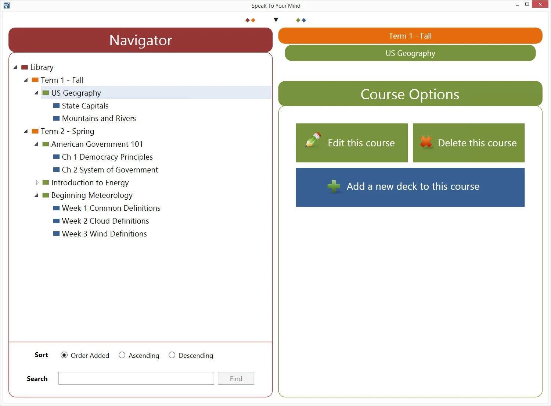The height and width of the screenshot is (406, 551).
Task: Click the blue deck icon beside State Capitals
Action: [x=56, y=106]
